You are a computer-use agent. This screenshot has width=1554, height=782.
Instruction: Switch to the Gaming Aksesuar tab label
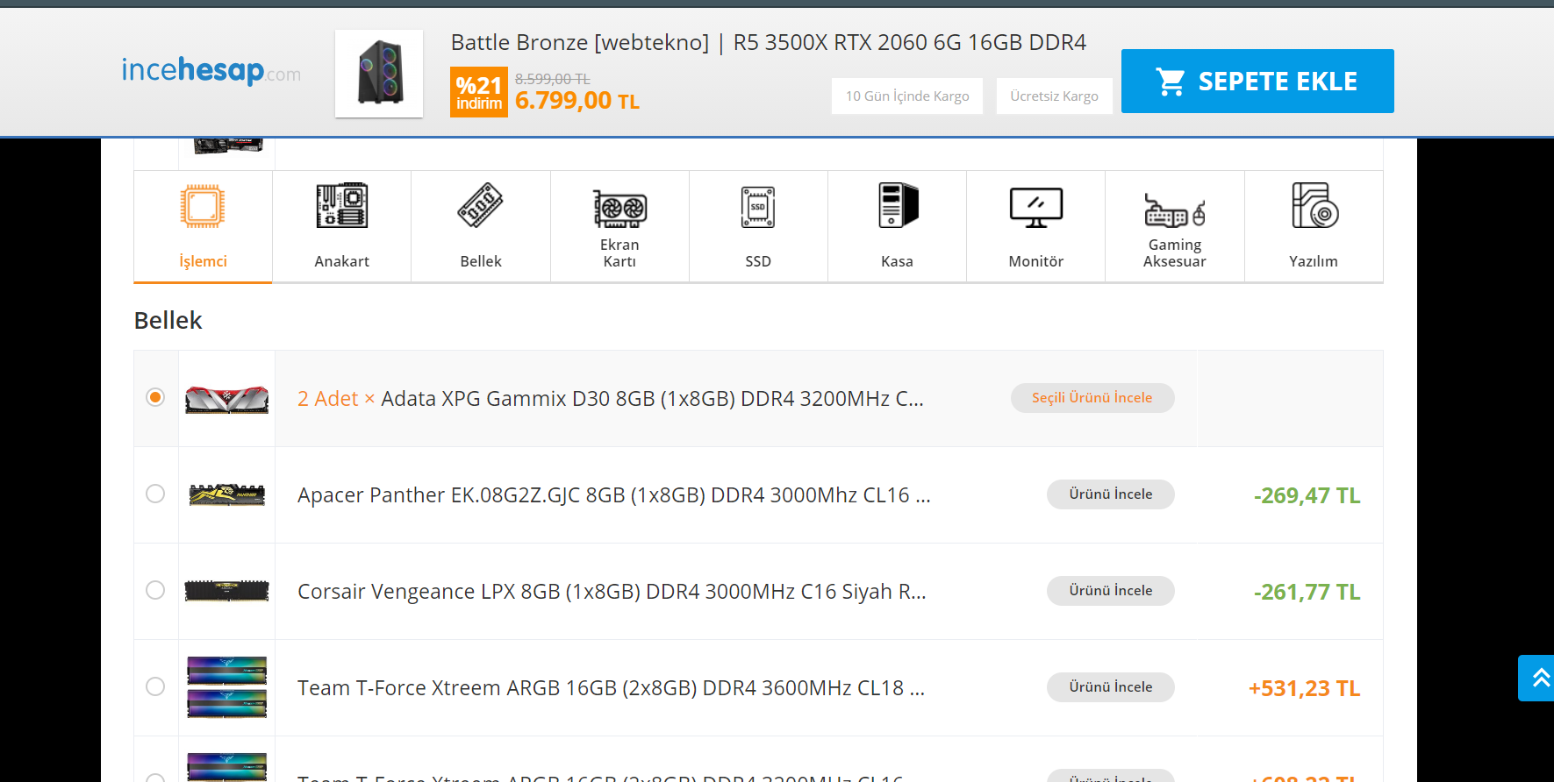1175,253
